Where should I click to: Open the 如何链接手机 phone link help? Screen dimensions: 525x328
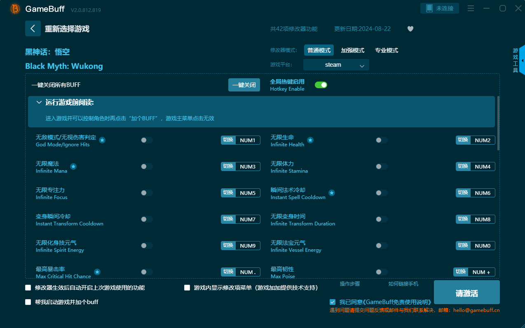click(x=403, y=284)
